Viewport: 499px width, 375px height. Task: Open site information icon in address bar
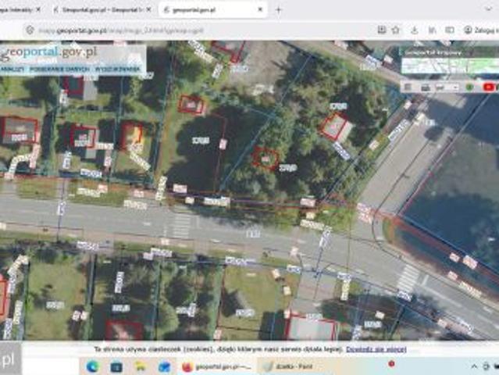(30, 30)
